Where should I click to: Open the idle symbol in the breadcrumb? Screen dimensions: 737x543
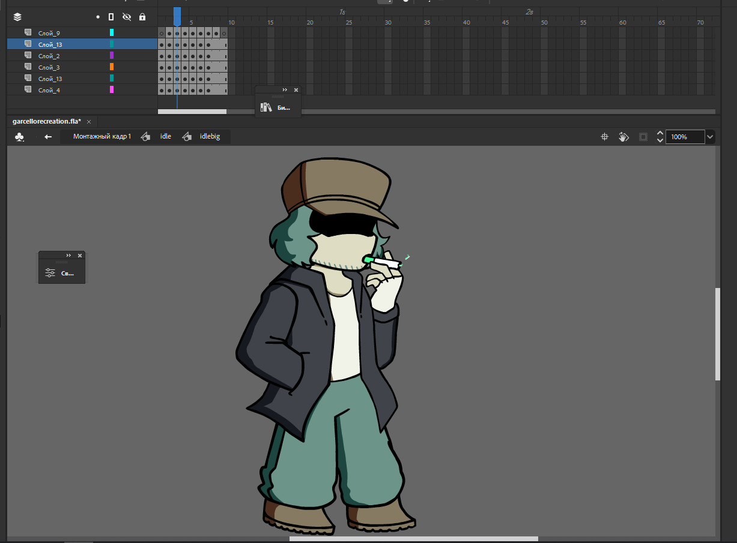tap(165, 136)
